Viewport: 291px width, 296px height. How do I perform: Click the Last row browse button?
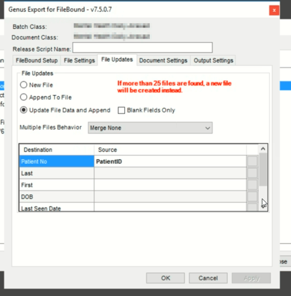[x=252, y=174]
